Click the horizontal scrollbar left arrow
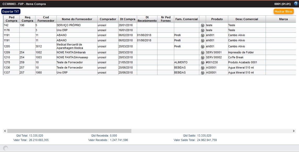 5,131
